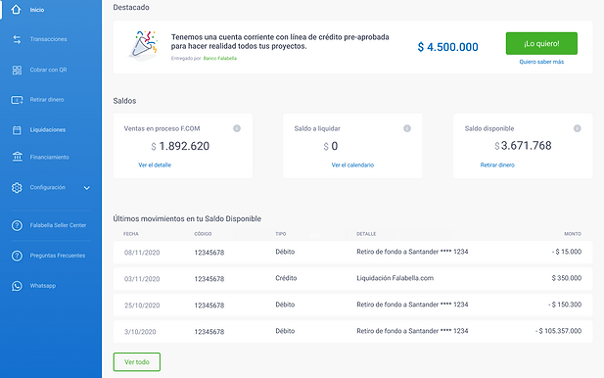Click the Cobrar con QR code icon

[x=17, y=70]
